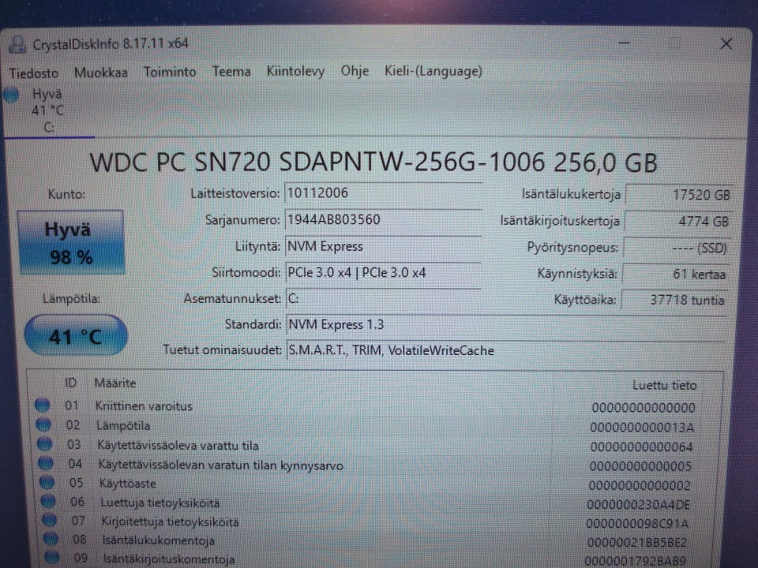Click the Liityntä field NVM Express
The image size is (758, 568).
(384, 246)
